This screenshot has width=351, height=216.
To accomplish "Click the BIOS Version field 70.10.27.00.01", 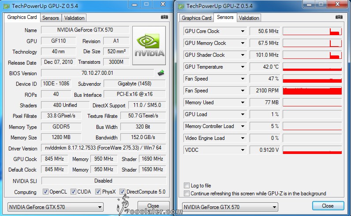I will [97, 73].
